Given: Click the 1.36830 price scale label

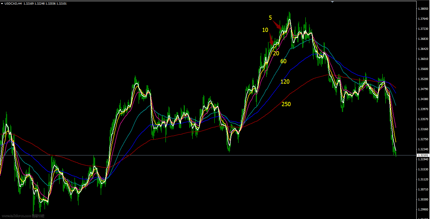Looking at the screenshot, I should (423, 39).
